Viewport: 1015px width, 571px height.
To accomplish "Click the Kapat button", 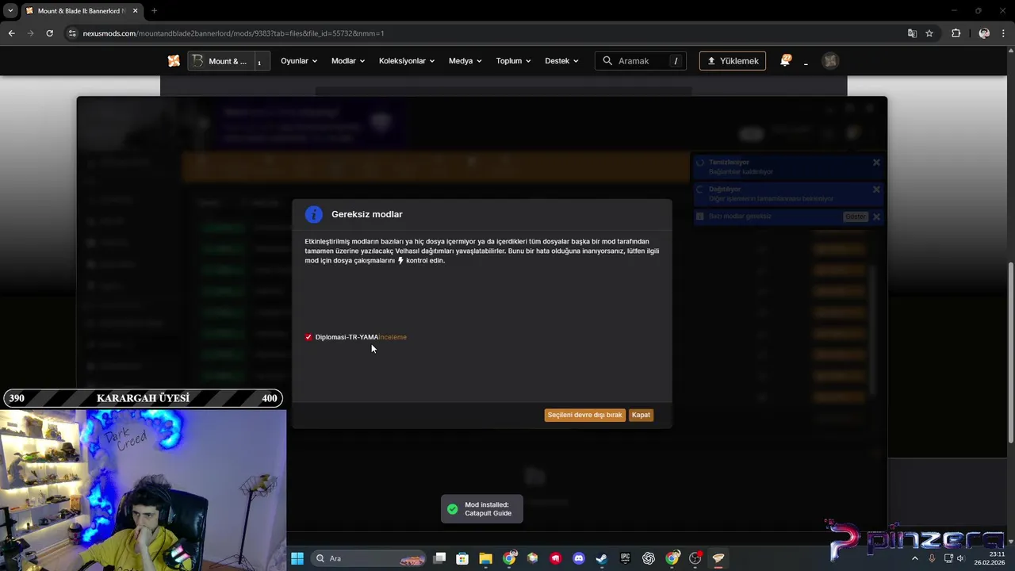I will tap(641, 415).
